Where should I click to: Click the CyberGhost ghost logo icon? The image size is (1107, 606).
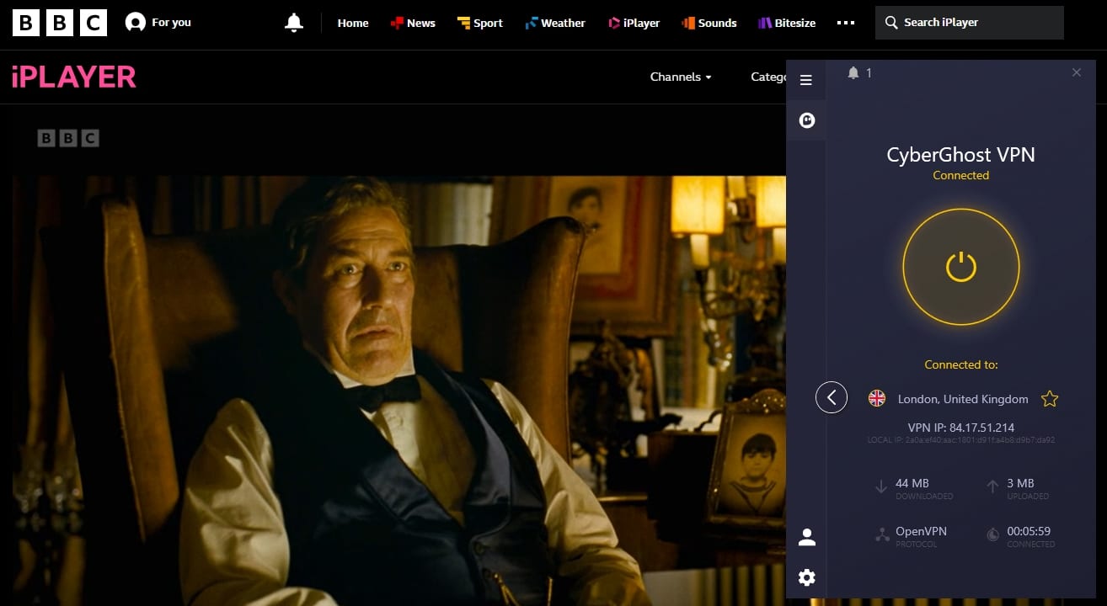[x=806, y=121]
